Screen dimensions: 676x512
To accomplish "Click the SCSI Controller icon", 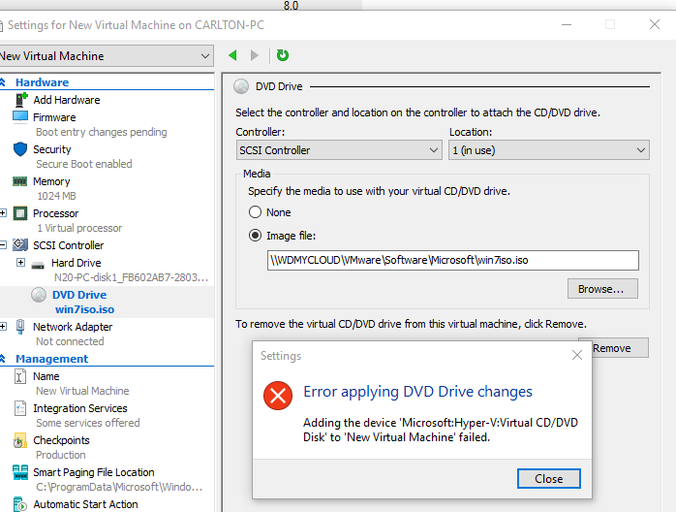I will tap(20, 245).
